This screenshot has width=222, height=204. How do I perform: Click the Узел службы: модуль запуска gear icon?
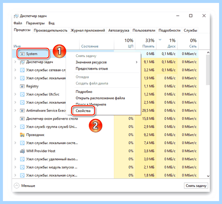pyautogui.click(x=22, y=167)
